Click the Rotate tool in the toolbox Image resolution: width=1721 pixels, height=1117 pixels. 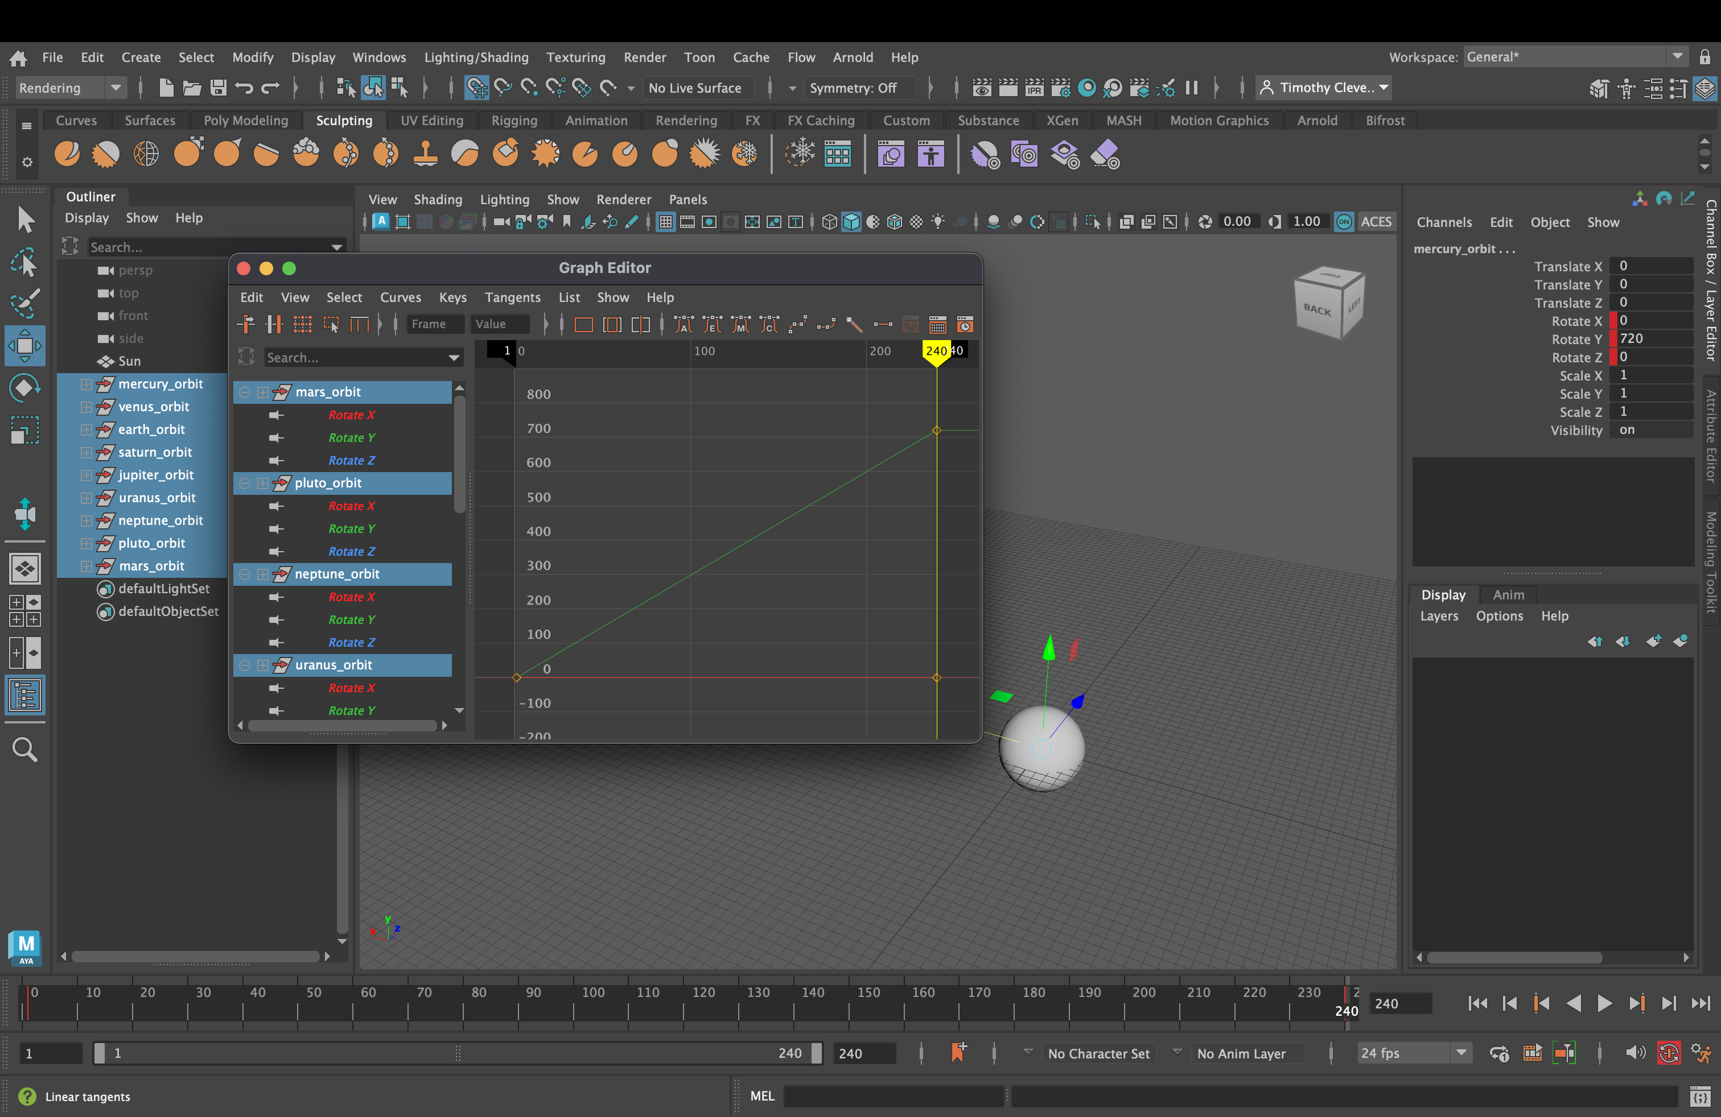coord(24,388)
